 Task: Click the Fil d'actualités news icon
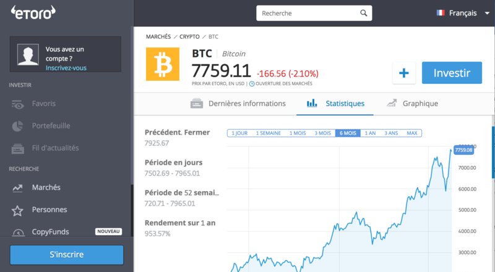tap(18, 148)
